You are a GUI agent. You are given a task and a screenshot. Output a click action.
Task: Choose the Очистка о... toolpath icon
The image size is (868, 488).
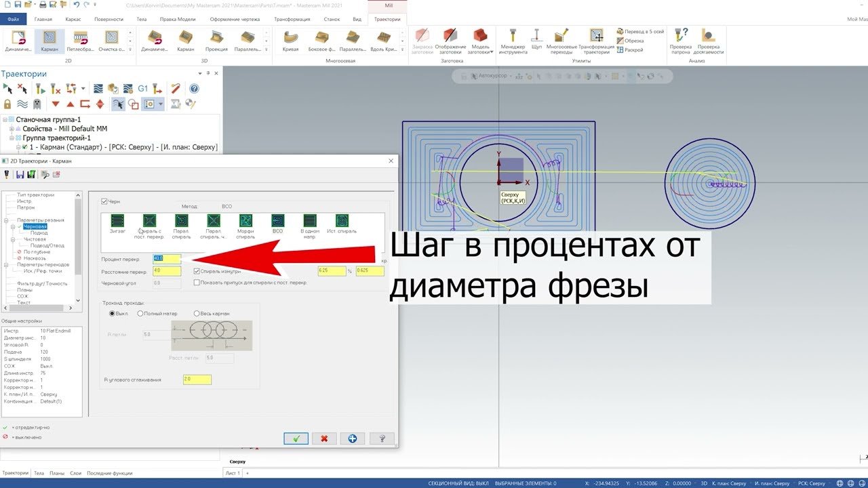112,41
